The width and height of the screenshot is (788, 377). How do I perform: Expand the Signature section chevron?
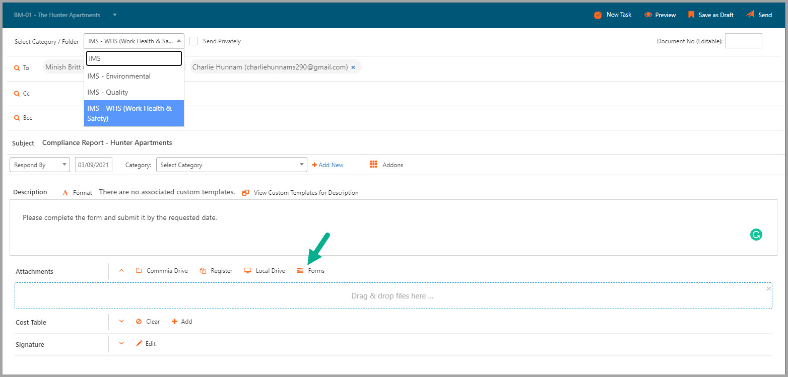[x=121, y=343]
